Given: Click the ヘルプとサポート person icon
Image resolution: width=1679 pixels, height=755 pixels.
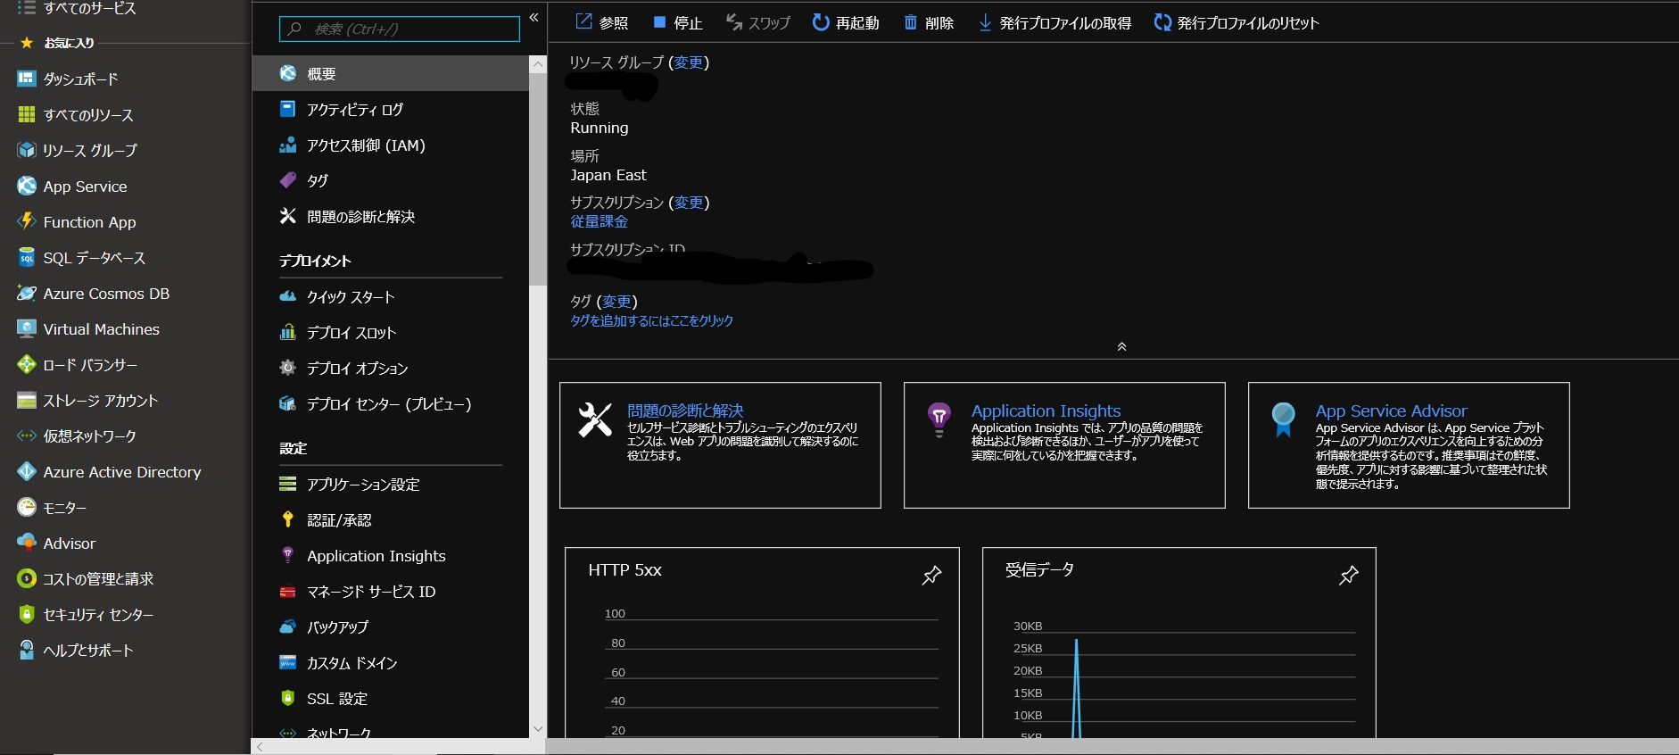Looking at the screenshot, I should click(27, 650).
